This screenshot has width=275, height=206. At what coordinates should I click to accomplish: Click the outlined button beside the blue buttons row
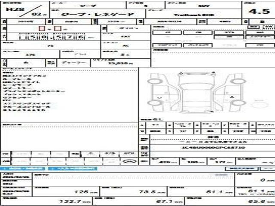[x=241, y=169]
